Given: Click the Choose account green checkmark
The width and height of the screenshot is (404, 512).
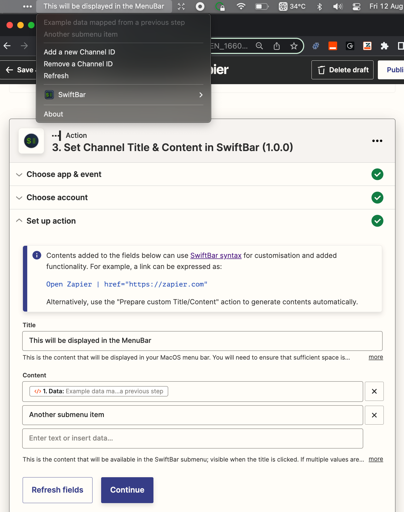Looking at the screenshot, I should [x=377, y=198].
